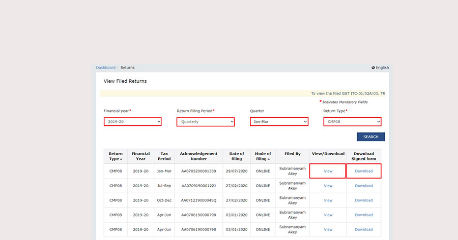Go to Dashboard via the breadcrumb
Screen dimensions: 458x240
106,67
